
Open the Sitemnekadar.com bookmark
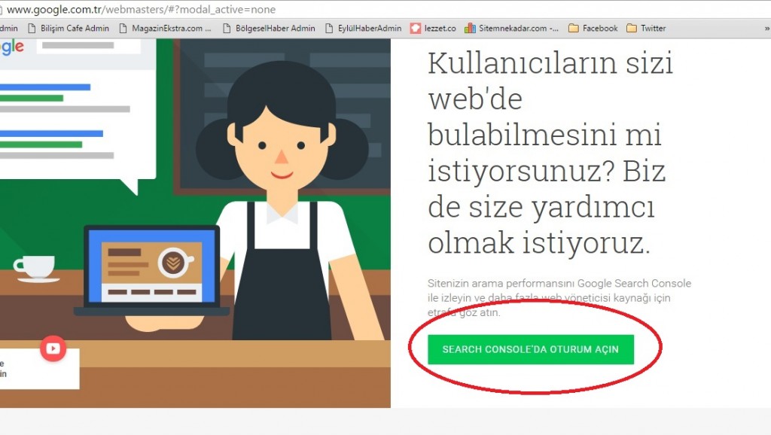coord(512,29)
